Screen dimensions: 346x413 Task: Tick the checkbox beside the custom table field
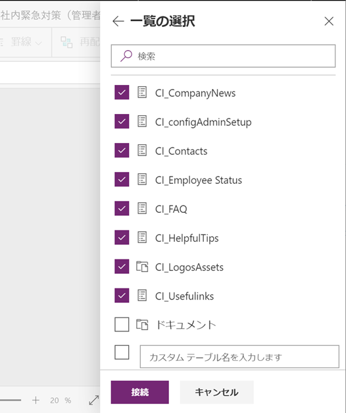[x=122, y=352]
